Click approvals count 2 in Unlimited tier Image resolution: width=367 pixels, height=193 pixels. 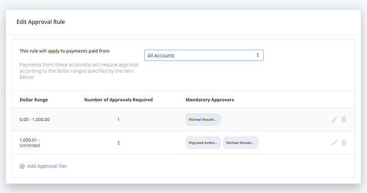pyautogui.click(x=118, y=143)
